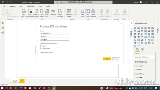Select the Treemap visual
Image resolution: width=160 pixels, height=90 pixels.
[x=152, y=34]
